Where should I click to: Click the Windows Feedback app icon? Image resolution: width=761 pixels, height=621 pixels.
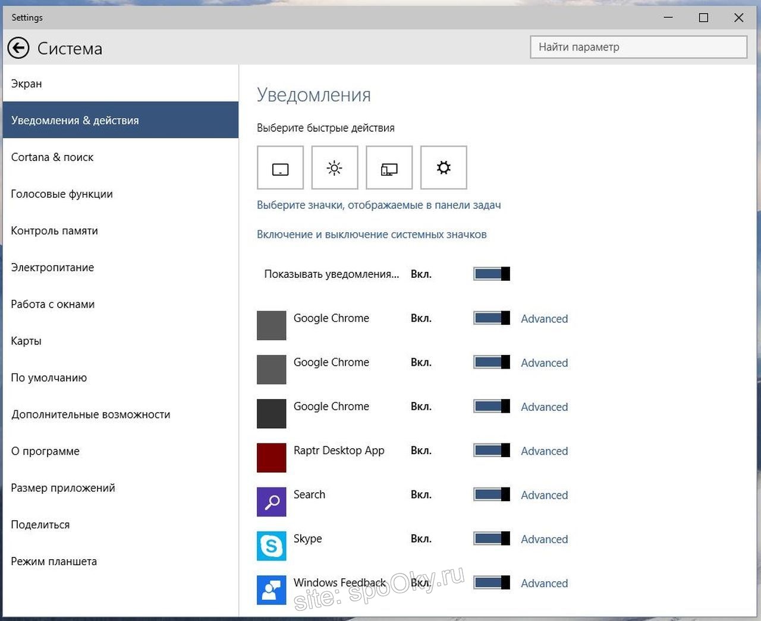point(272,590)
